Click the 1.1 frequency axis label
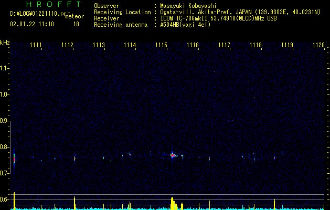 coord(4,68)
